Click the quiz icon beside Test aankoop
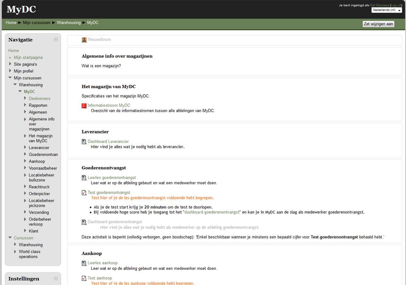This screenshot has width=406, height=285. (84, 278)
